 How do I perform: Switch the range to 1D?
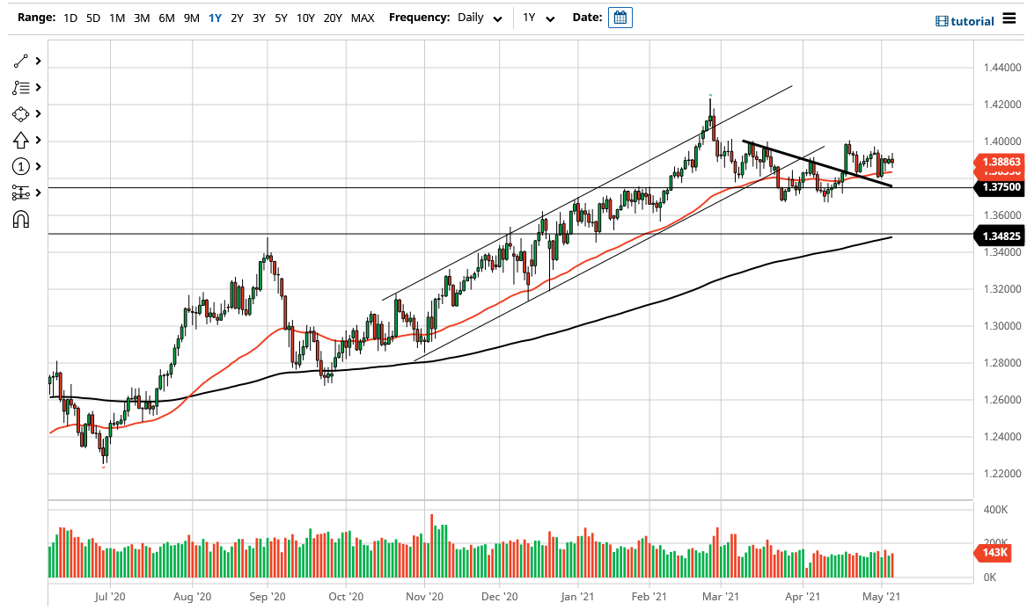tap(69, 17)
